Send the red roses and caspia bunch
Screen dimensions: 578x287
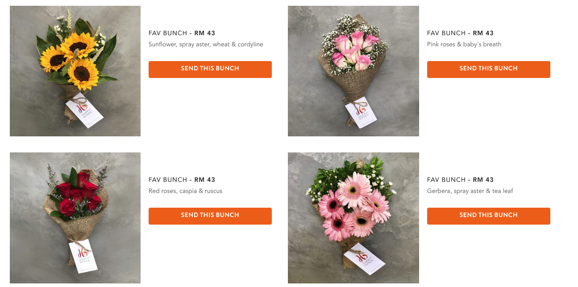click(210, 216)
